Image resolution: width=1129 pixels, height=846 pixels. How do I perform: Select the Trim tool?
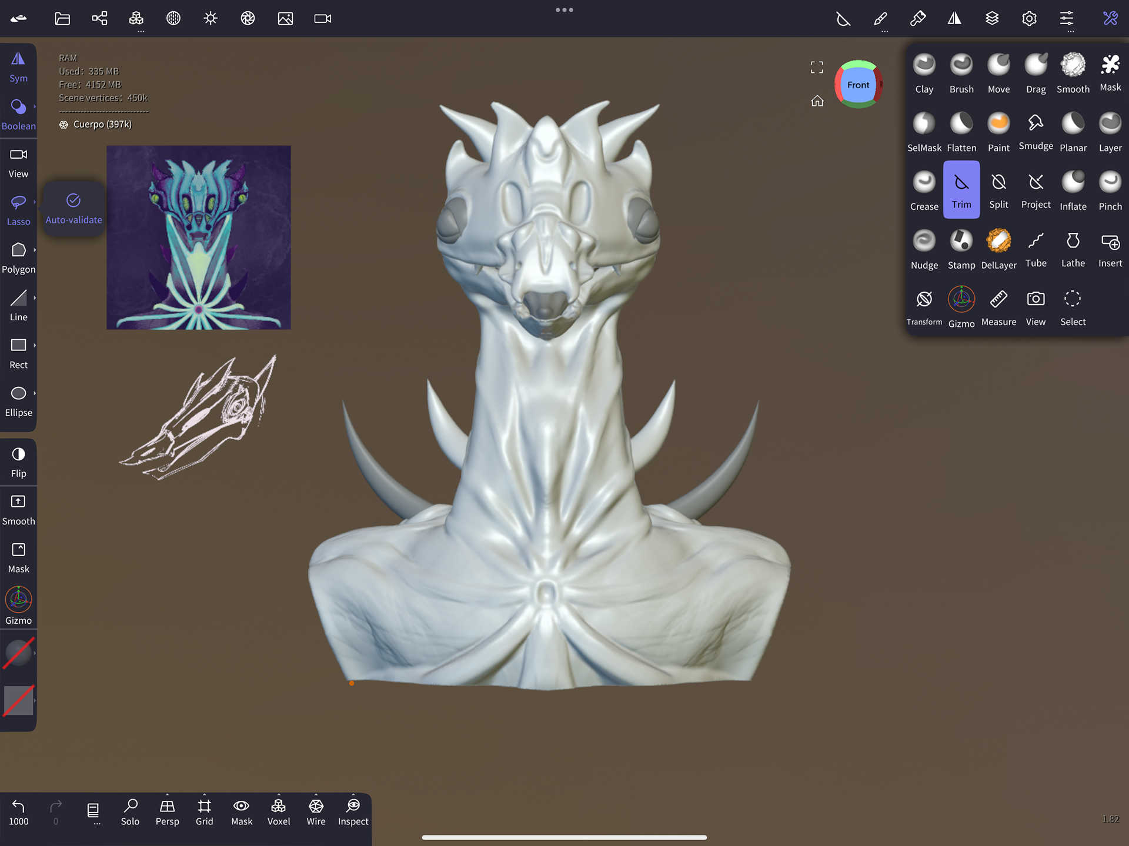click(961, 190)
